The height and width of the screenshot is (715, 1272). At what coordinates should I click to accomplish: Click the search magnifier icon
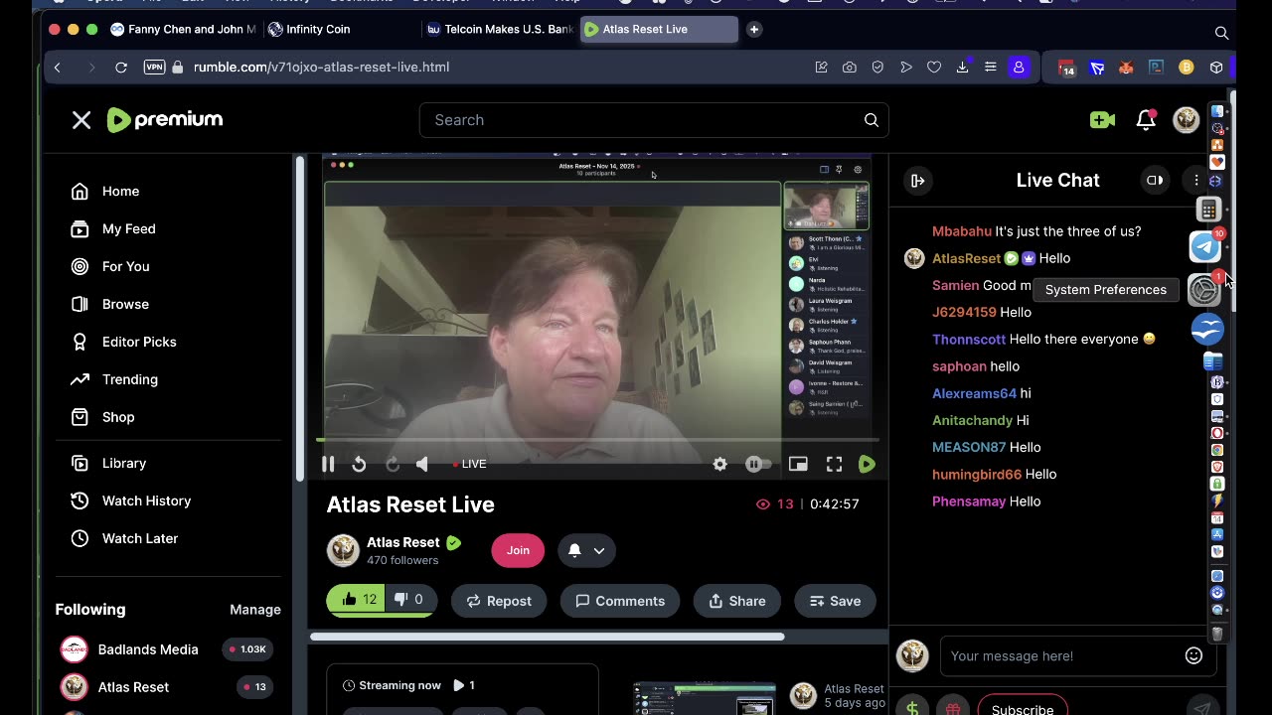(x=872, y=120)
